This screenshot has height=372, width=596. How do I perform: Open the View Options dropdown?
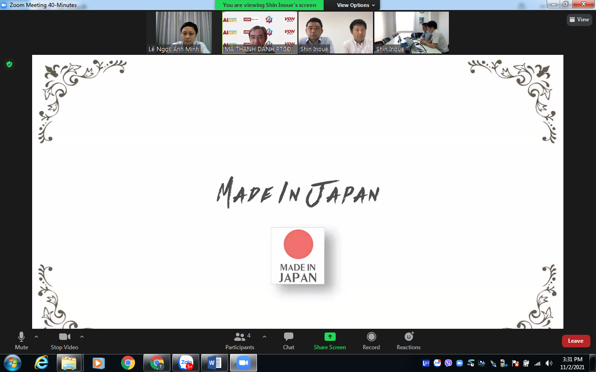click(x=356, y=5)
